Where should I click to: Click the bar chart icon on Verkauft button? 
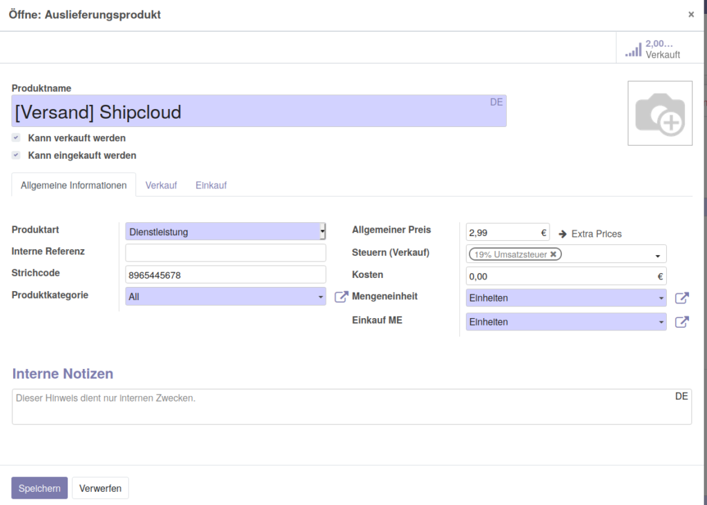click(x=632, y=48)
